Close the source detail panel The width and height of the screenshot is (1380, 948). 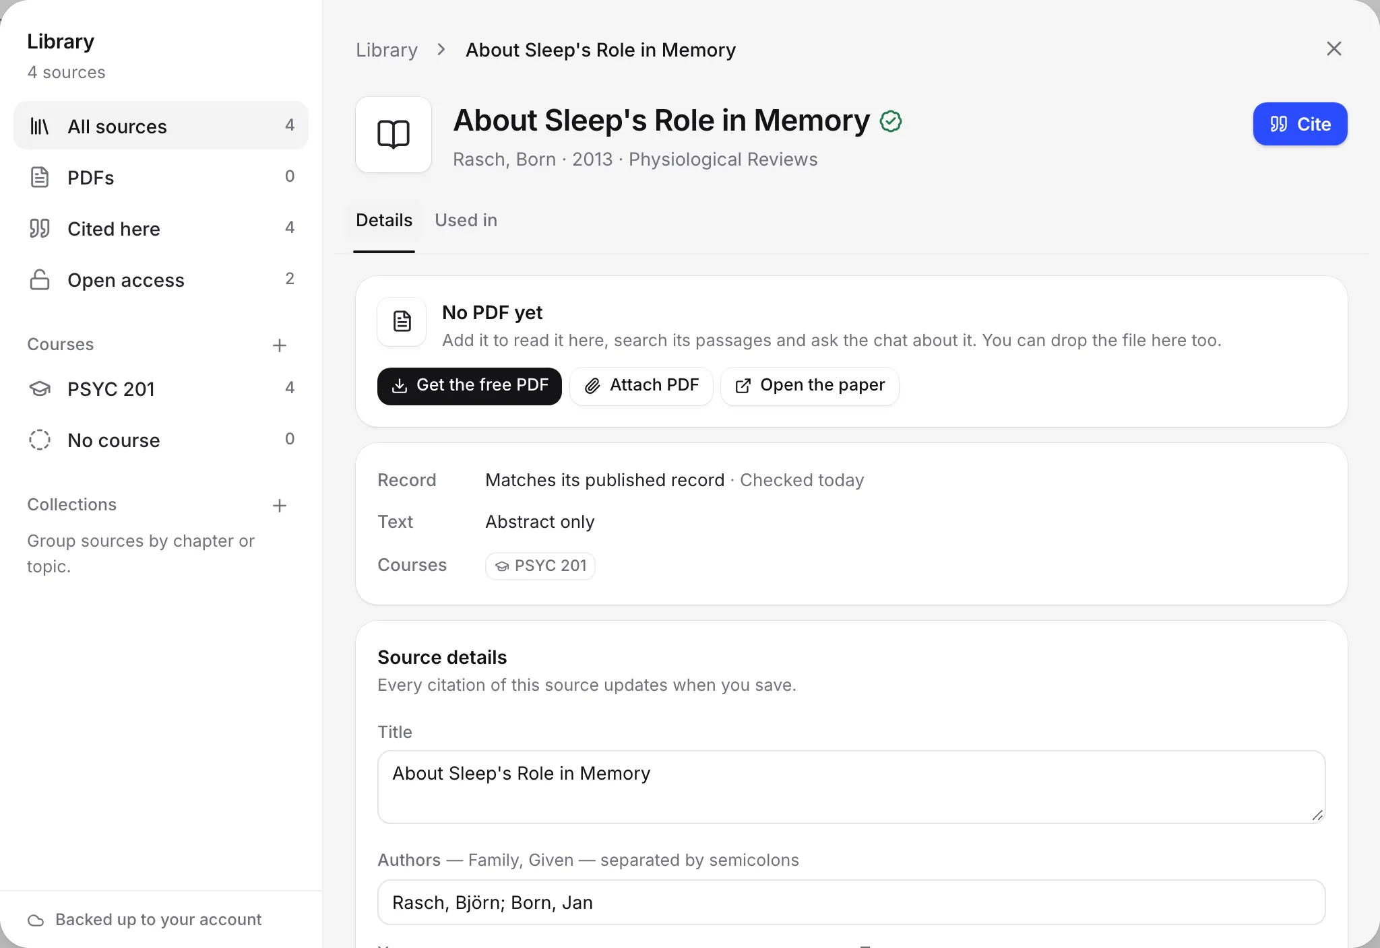[x=1334, y=48]
